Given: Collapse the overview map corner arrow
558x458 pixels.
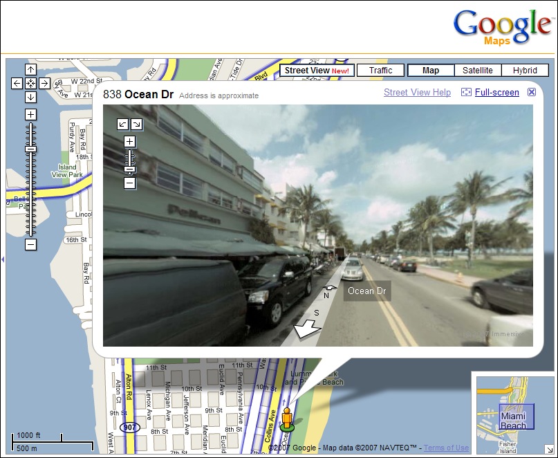Looking at the screenshot, I should (x=549, y=448).
